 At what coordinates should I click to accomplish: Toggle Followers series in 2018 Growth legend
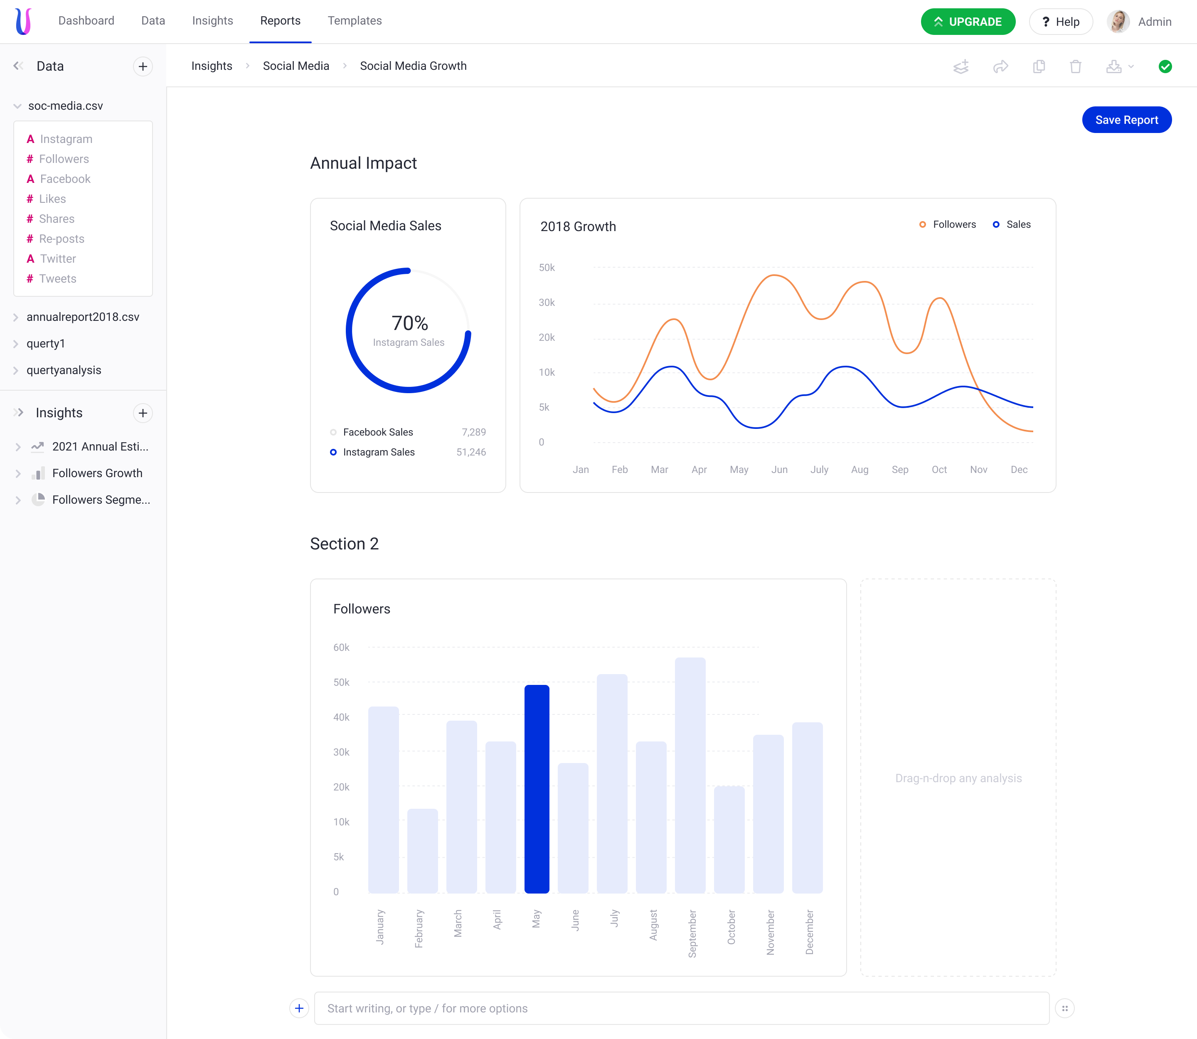pyautogui.click(x=947, y=224)
